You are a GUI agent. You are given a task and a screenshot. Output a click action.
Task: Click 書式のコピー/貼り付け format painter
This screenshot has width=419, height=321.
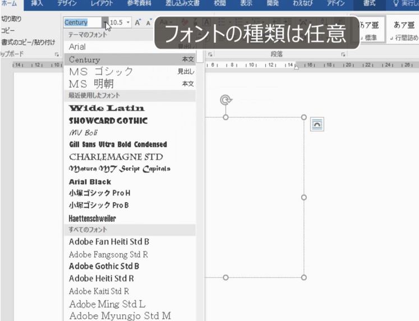tap(28, 42)
